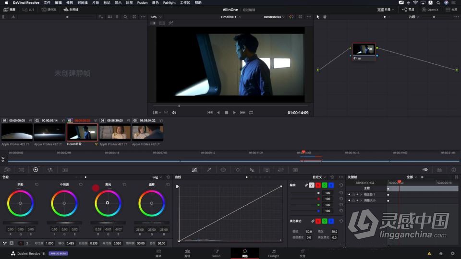Open the Sizing palette icon

pos(281,170)
